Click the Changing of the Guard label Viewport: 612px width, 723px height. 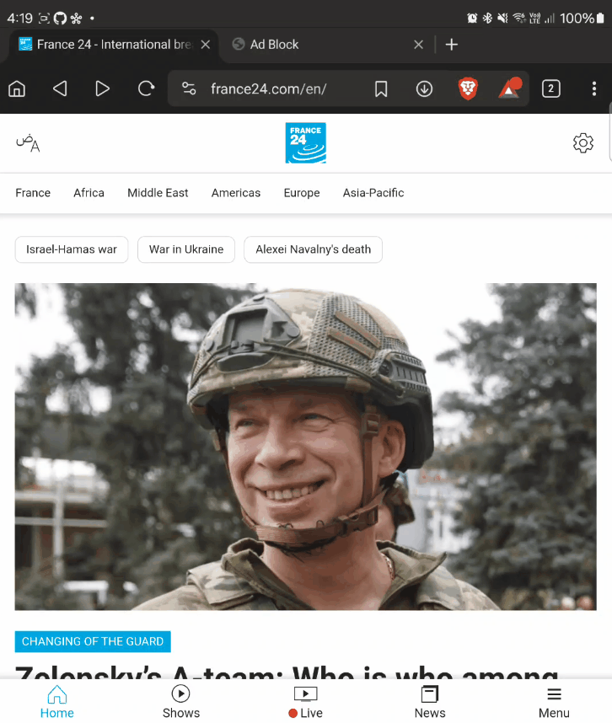pyautogui.click(x=93, y=641)
